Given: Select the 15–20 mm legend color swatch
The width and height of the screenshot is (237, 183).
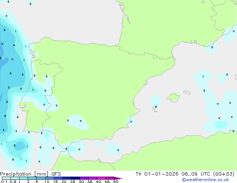Looking at the screenshot, I should 58,178.
